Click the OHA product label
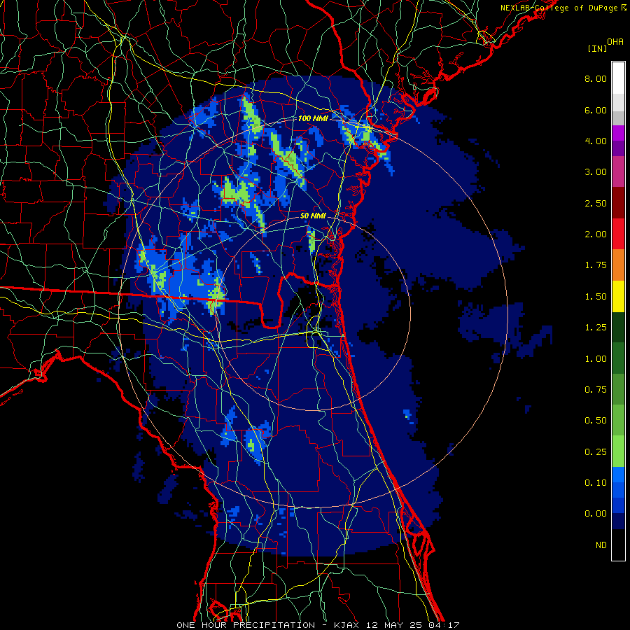Screen dimensions: 630x630 (615, 42)
